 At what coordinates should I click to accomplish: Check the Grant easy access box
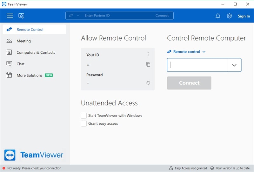coord(84,123)
